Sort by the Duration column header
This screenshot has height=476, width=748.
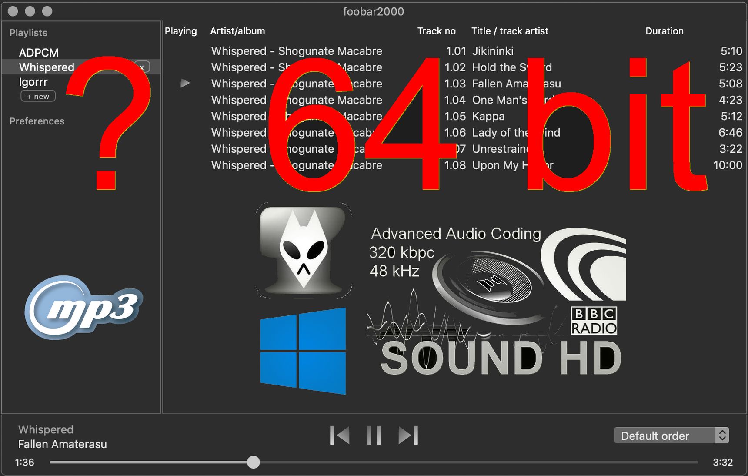(x=664, y=31)
